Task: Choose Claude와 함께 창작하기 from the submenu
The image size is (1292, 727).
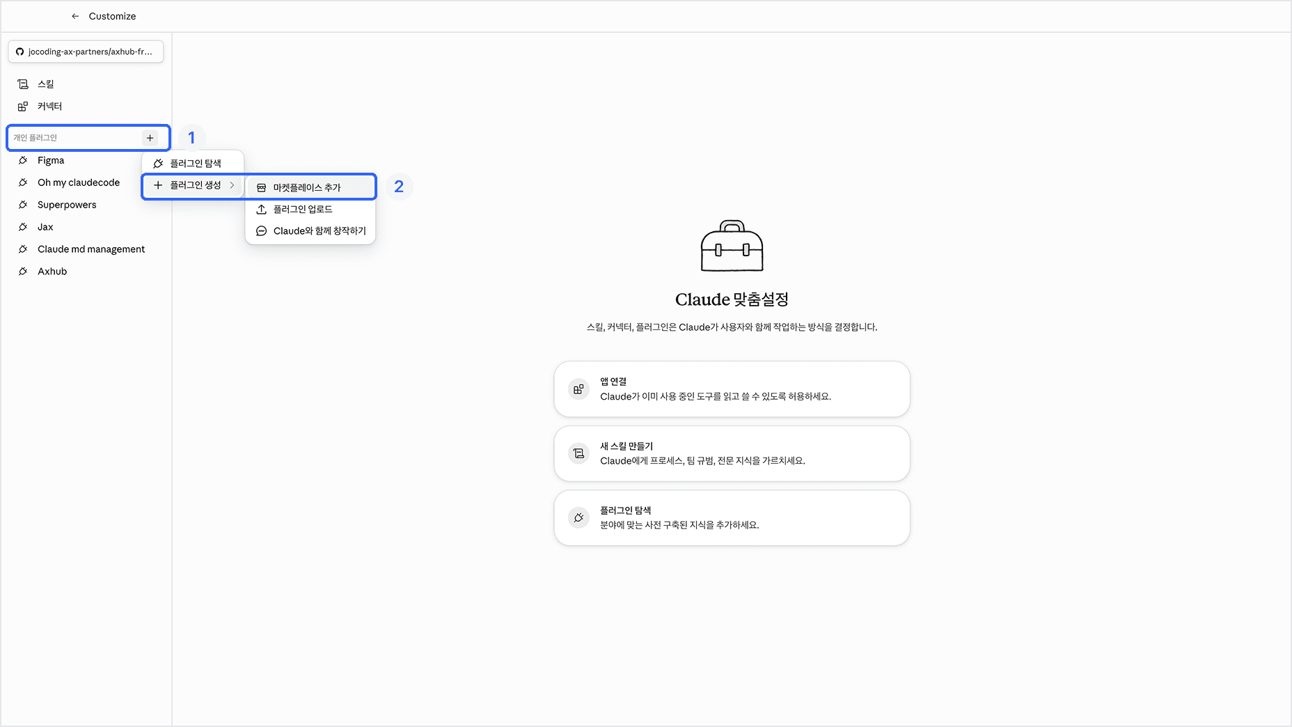Action: (310, 230)
